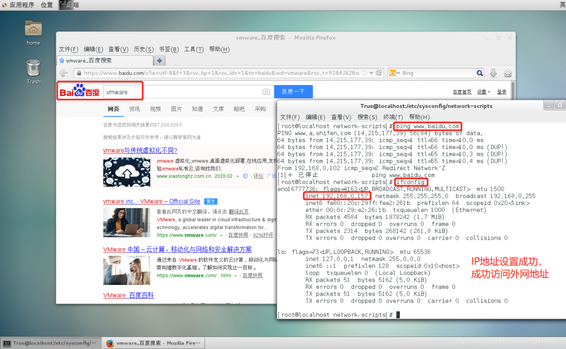Image resolution: width=566 pixels, height=349 pixels.
Task: Click the lock icon in URL bar
Action: tap(79, 73)
